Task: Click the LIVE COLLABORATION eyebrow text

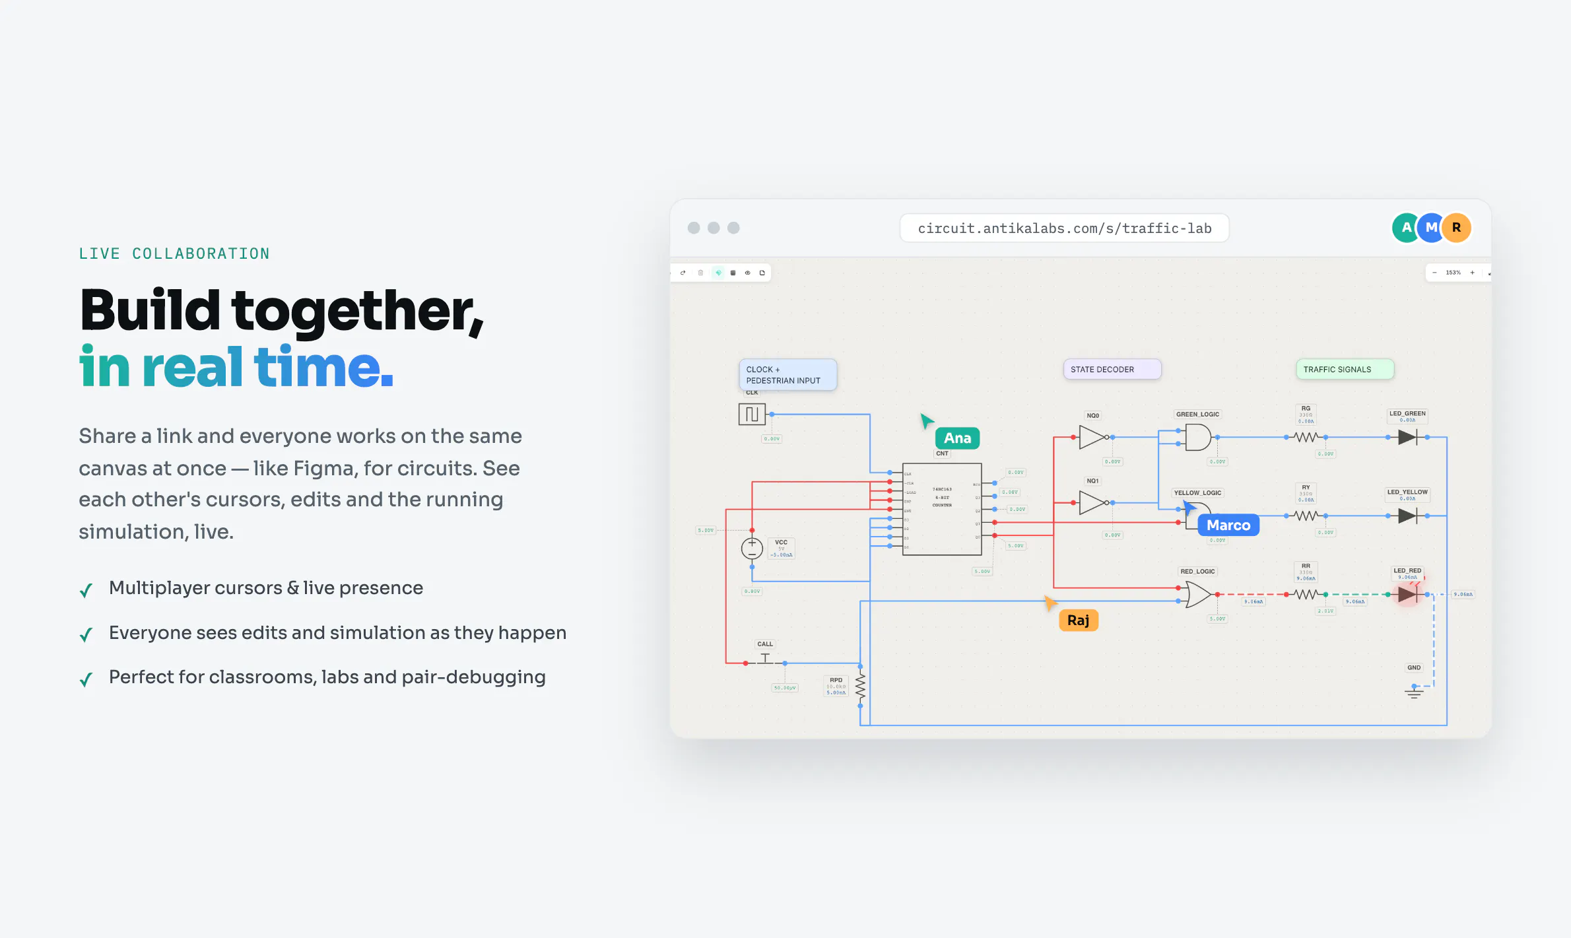Action: [x=174, y=253]
